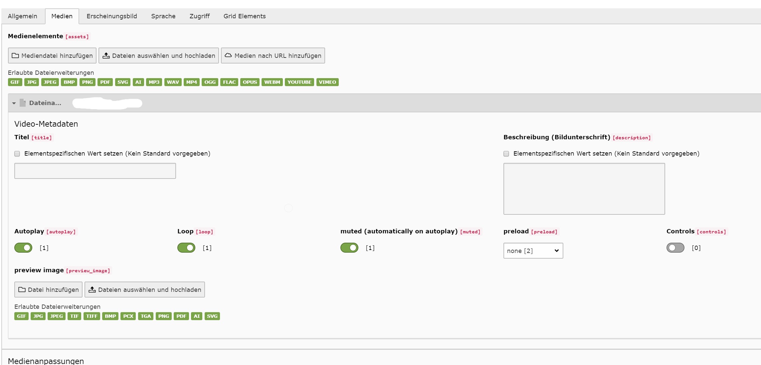Check Elementspezifischen Wert setzen under Beschreibung
Viewport: 761px width, 365px height.
tap(506, 154)
